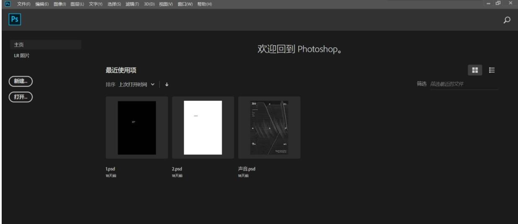Open the search magnifier icon
The image size is (518, 224).
[507, 20]
